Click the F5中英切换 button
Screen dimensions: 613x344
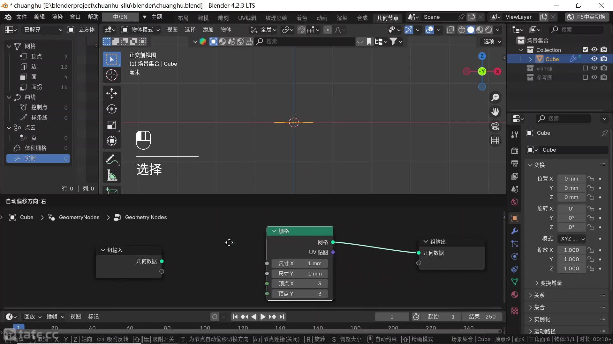point(587,17)
